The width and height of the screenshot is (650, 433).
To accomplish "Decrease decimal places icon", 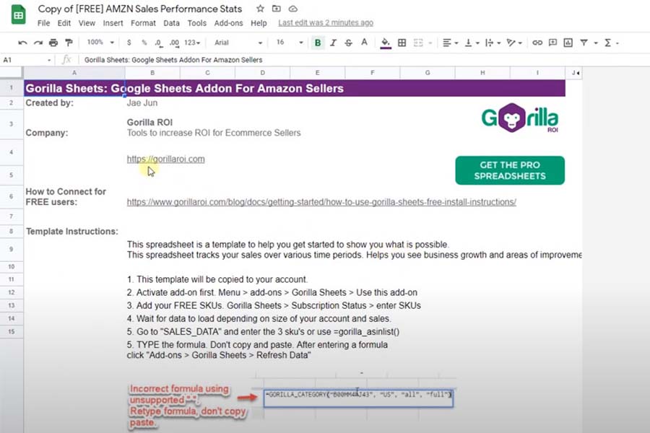I will pos(158,43).
